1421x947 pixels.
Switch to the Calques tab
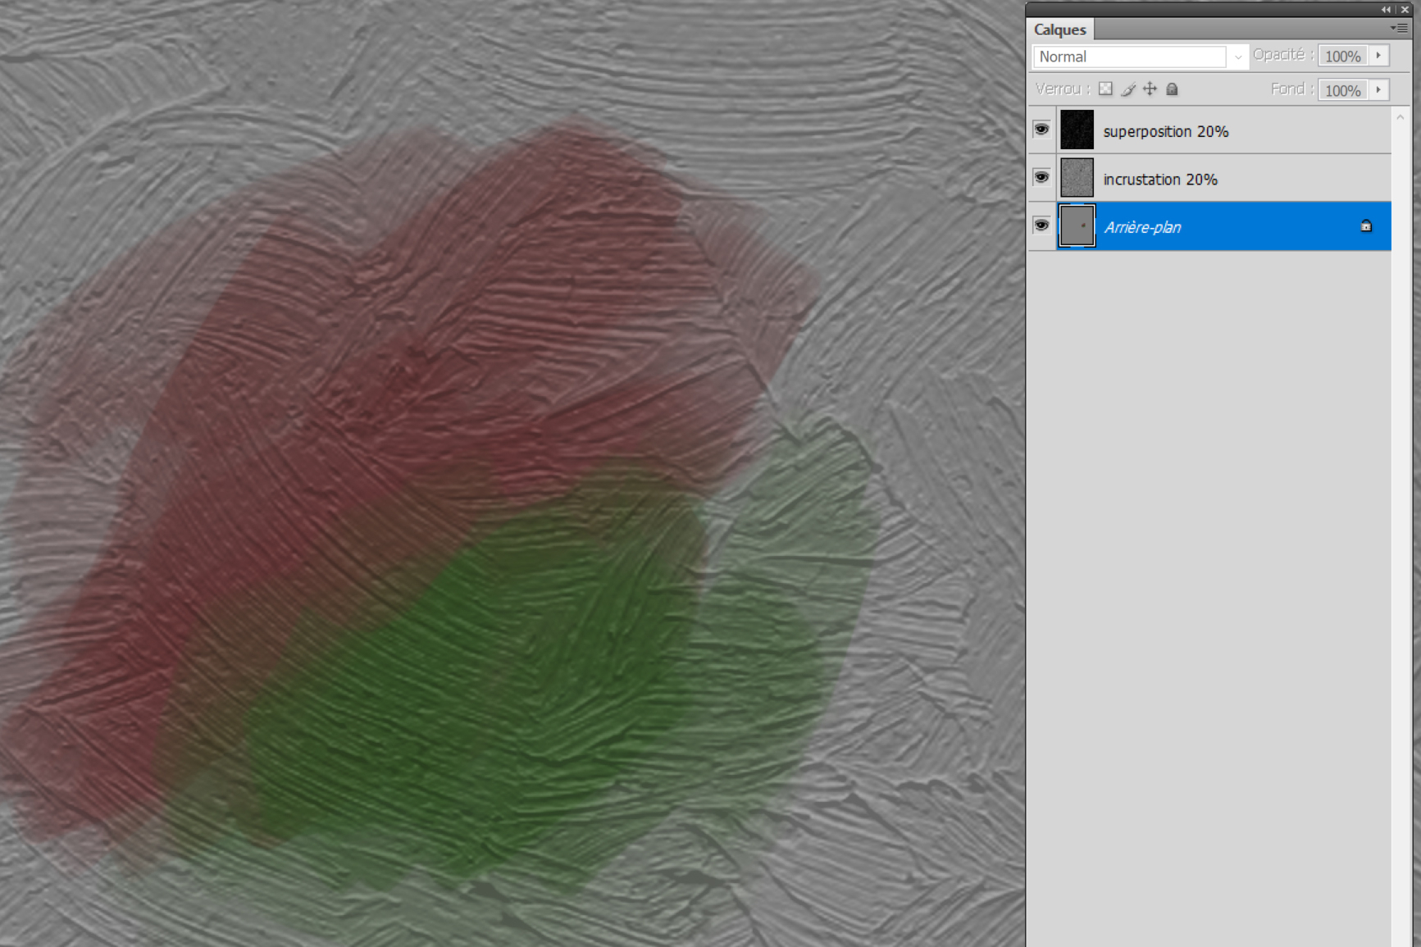click(x=1060, y=29)
